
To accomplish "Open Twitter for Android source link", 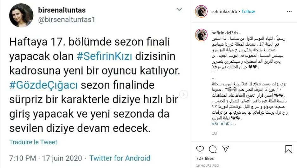I will pos(120,158).
